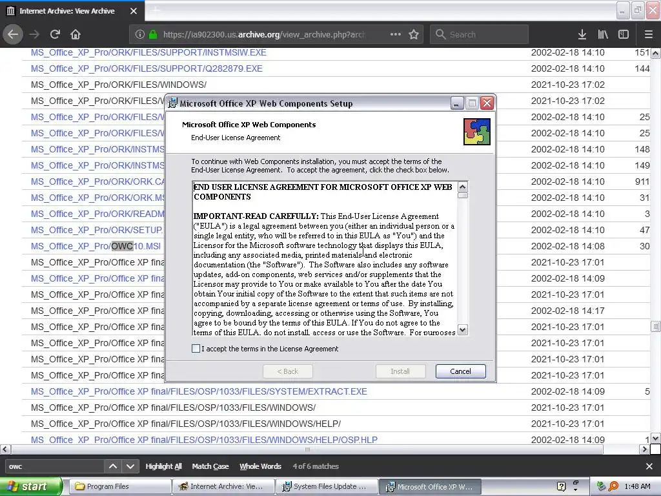The image size is (661, 496).
Task: Open the browser library icon
Action: [603, 34]
